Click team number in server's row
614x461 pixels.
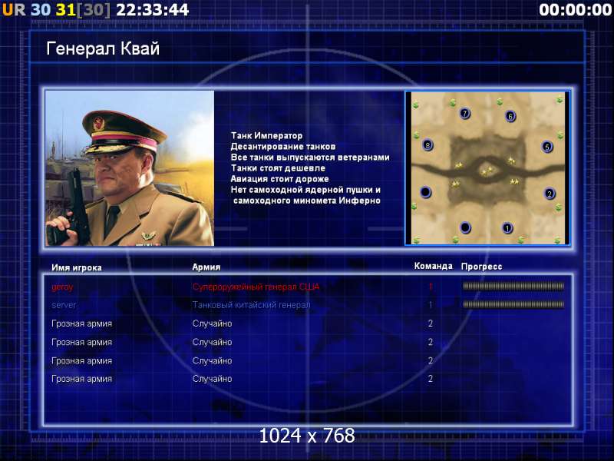pyautogui.click(x=431, y=304)
